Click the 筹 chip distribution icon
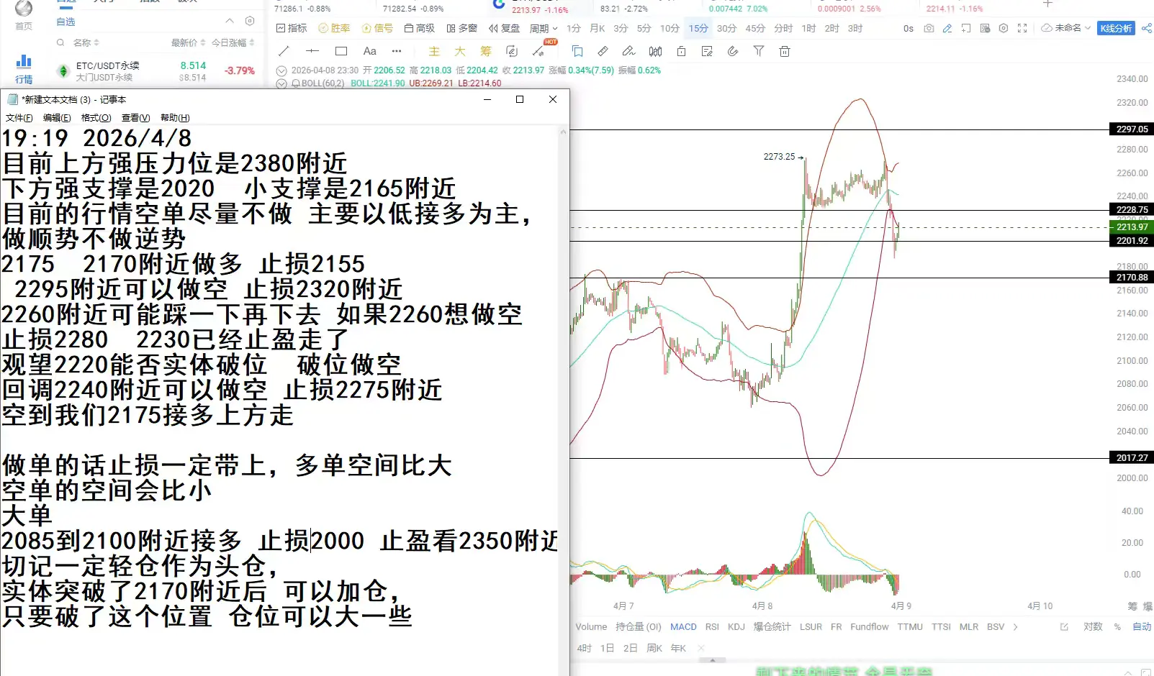1154x676 pixels. pyautogui.click(x=486, y=51)
